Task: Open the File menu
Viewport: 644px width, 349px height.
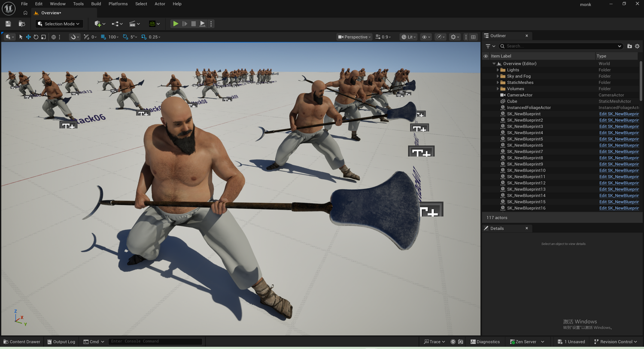Action: (24, 4)
